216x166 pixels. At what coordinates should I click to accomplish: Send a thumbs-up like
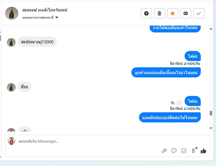(x=203, y=151)
